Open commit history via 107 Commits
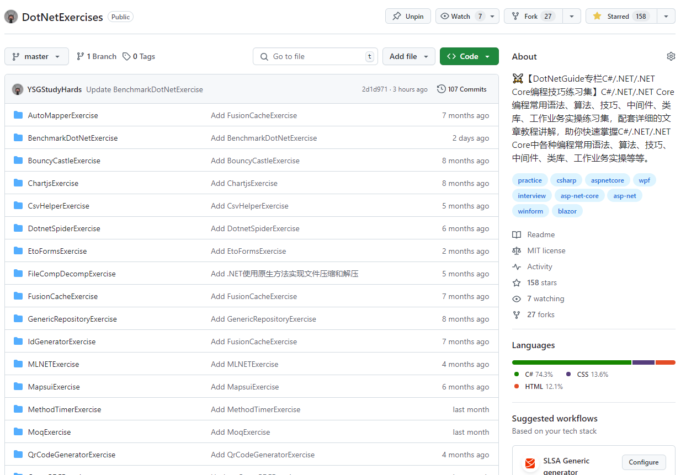The height and width of the screenshot is (475, 686). click(461, 89)
